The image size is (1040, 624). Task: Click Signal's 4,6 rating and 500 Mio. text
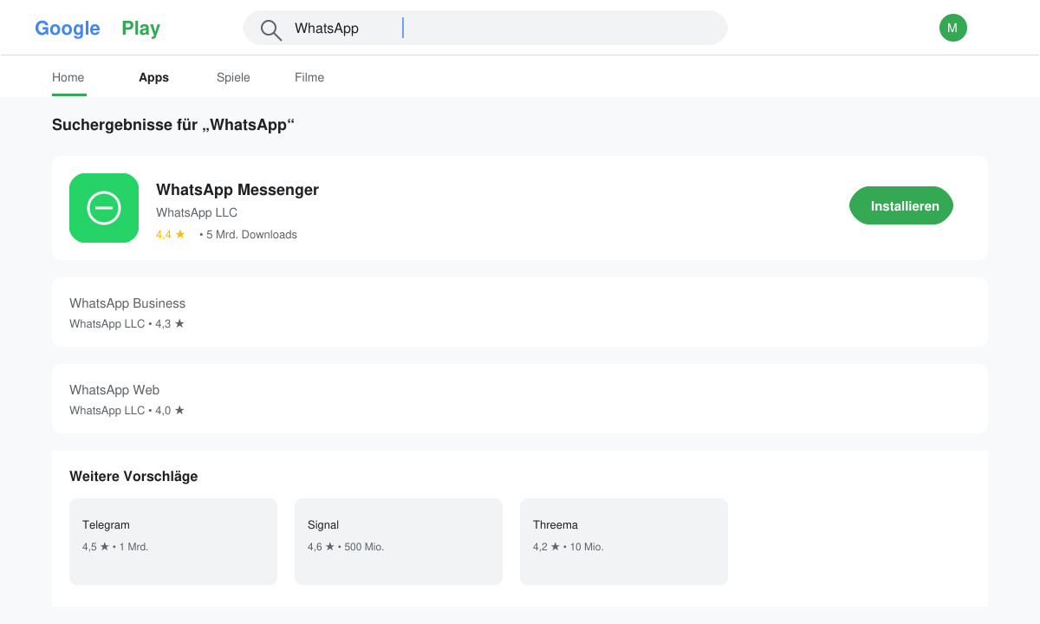click(x=346, y=547)
